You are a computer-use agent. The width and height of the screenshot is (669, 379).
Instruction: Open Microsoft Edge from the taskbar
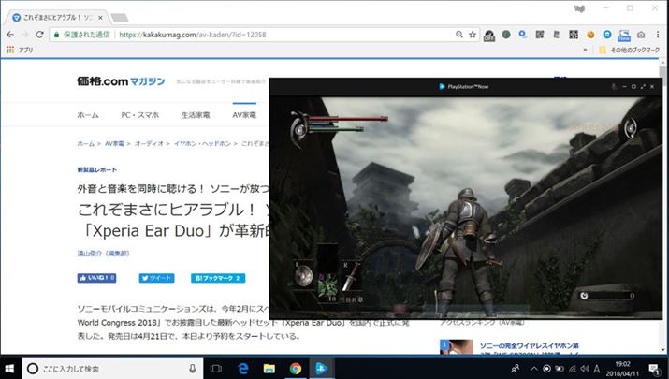coord(241,368)
